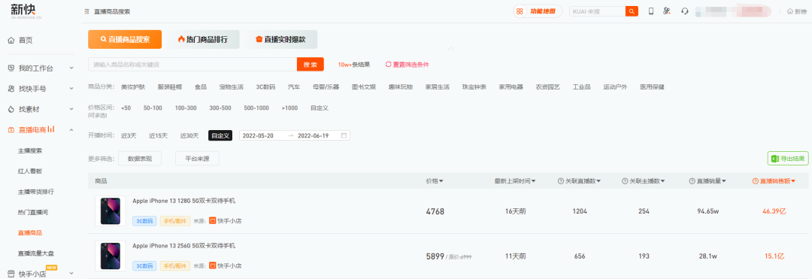Image resolution: width=812 pixels, height=279 pixels.
Task: Click the product keyword input field
Action: 192,64
